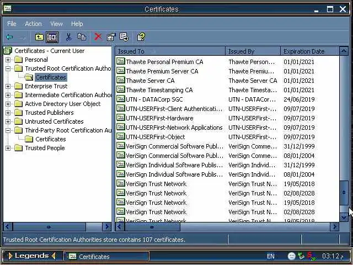This screenshot has width=353, height=265.
Task: Click the Certificates - Current User root icon
Action: (x=8, y=51)
